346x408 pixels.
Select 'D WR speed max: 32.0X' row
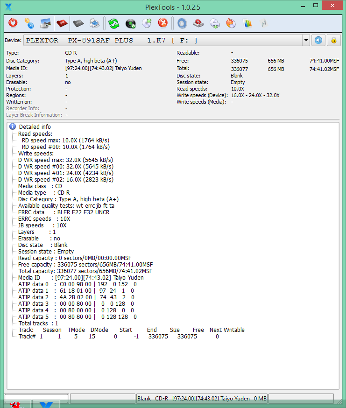click(66, 160)
